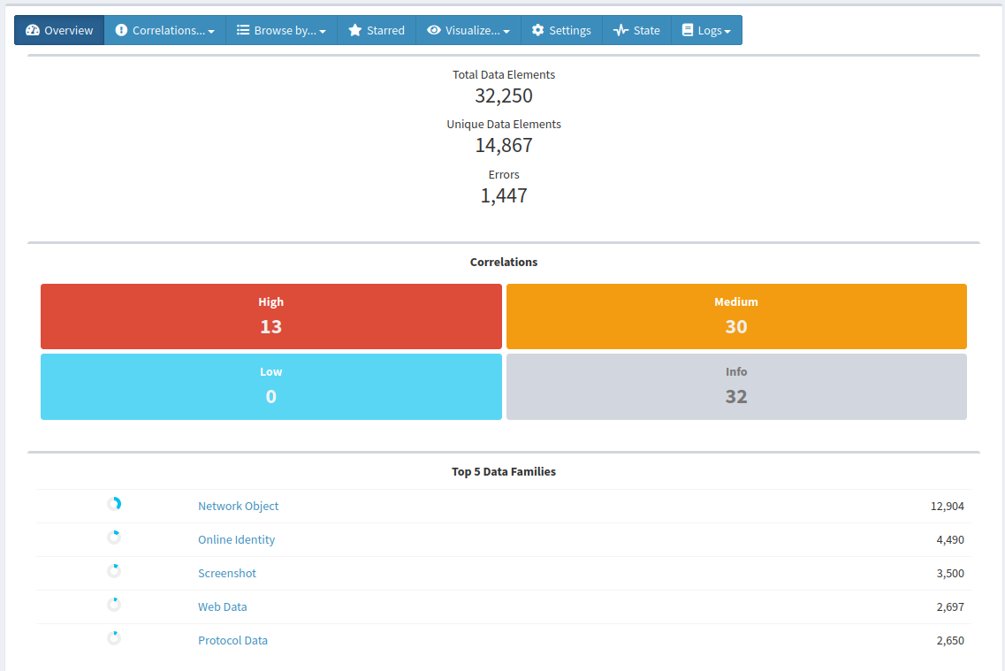The width and height of the screenshot is (1005, 671).
Task: Open the Online Identity data family link
Action: pos(237,539)
